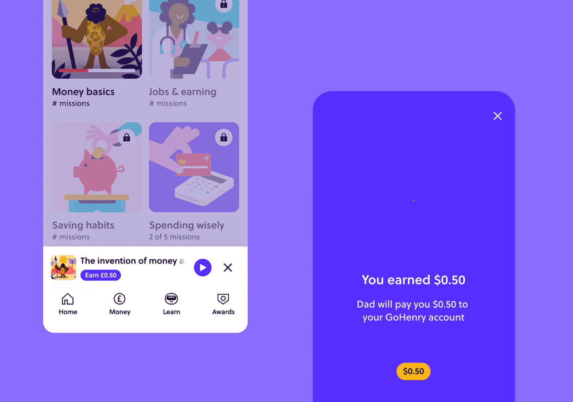Play The invention of money mission
The height and width of the screenshot is (402, 573).
pos(203,268)
